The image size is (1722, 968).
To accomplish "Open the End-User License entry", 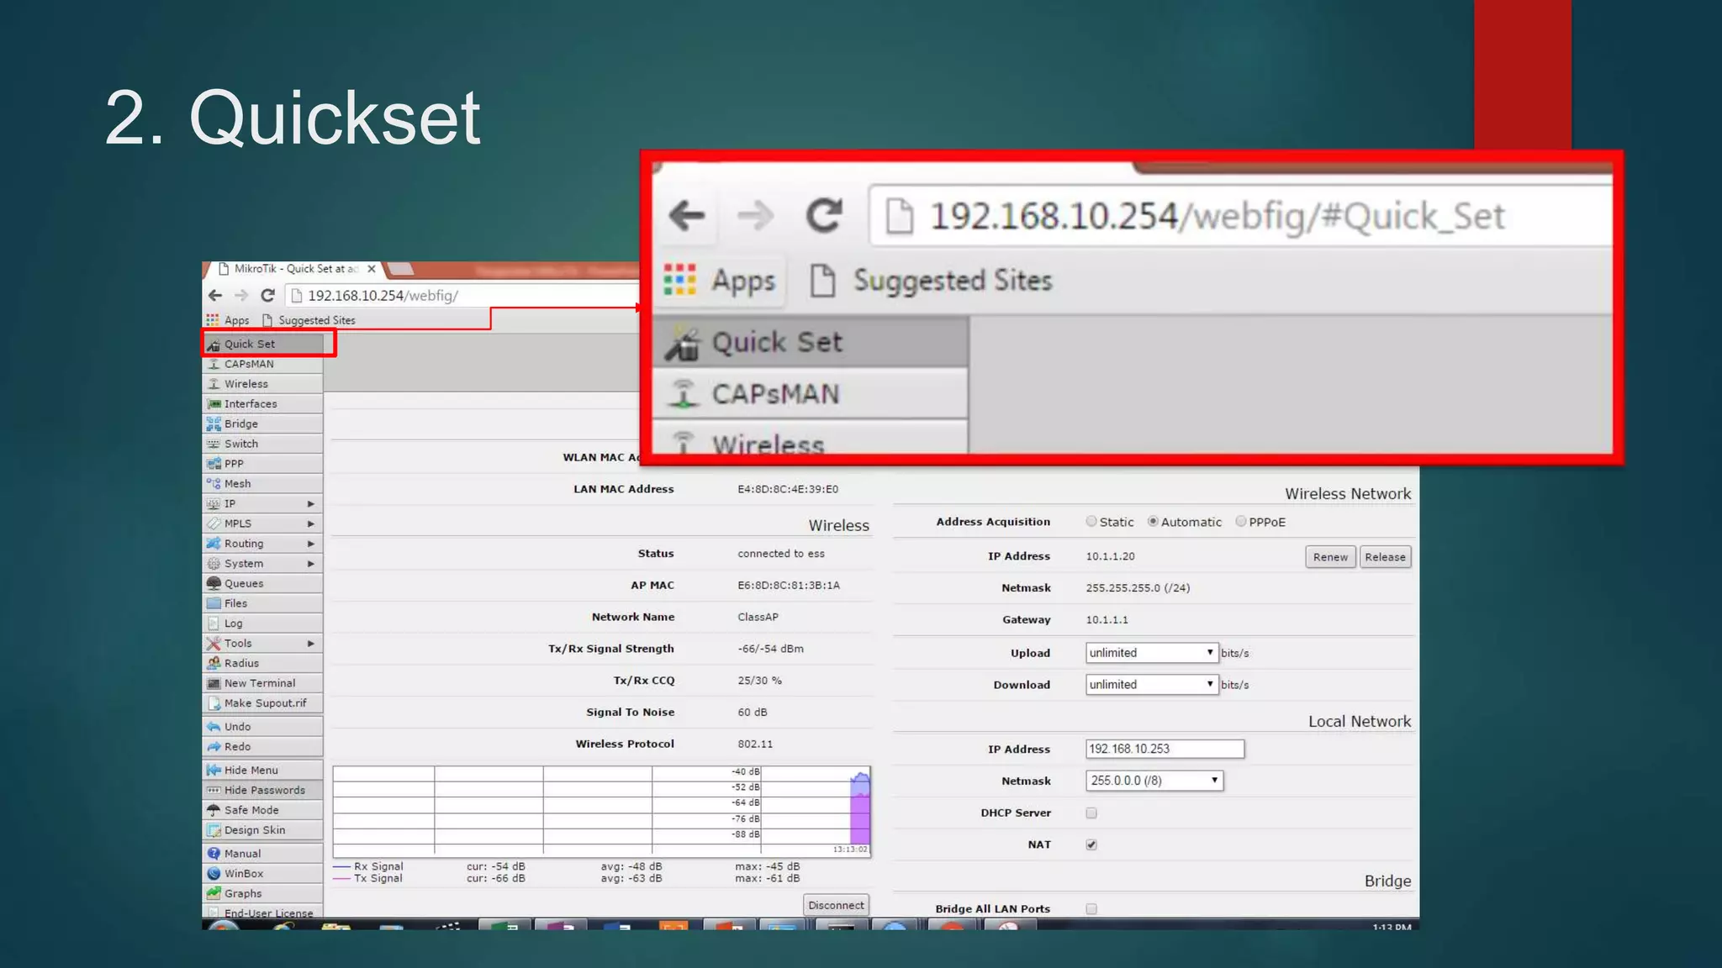I will tap(262, 913).
